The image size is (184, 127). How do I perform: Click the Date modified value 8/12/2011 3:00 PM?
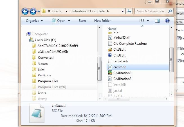98,116
